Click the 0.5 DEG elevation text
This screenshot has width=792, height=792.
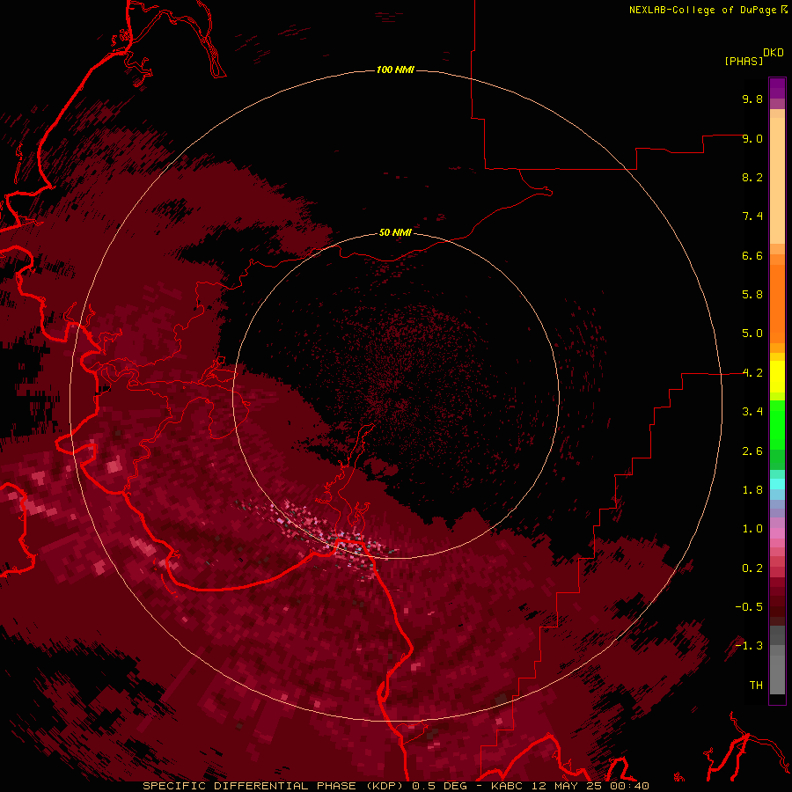(x=441, y=786)
